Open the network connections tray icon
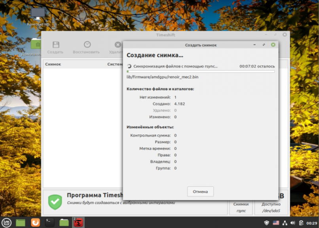Screen dimensions: 319x228 click(x=285, y=223)
